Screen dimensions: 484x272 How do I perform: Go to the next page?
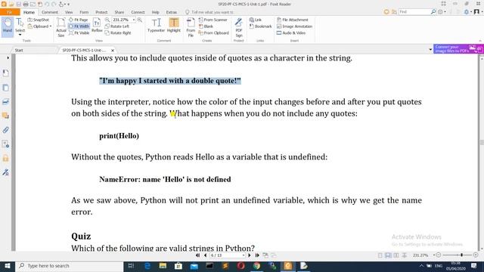(x=250, y=255)
